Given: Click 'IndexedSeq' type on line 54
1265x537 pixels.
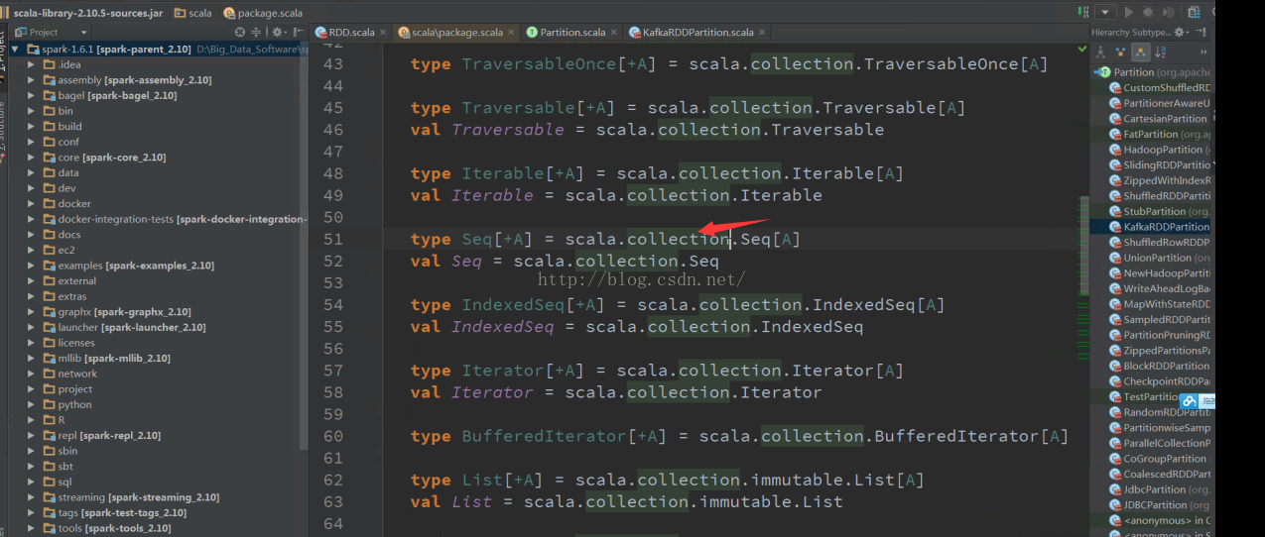Looking at the screenshot, I should click(x=513, y=305).
